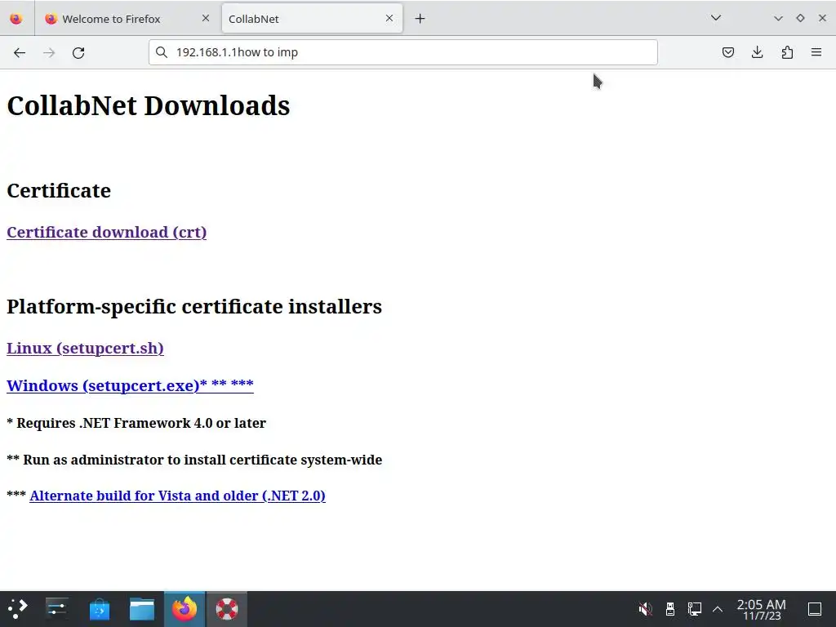The image size is (836, 627).
Task: Open a new tab with plus button
Action: [420, 19]
